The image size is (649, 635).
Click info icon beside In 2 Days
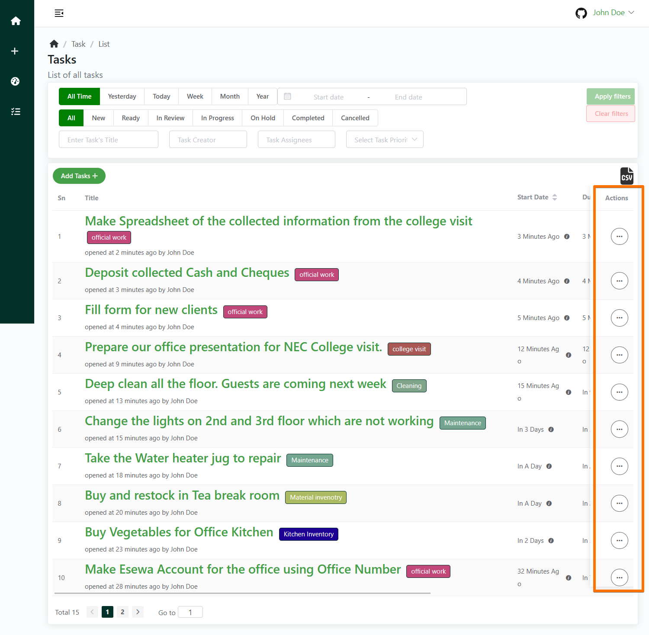(551, 541)
